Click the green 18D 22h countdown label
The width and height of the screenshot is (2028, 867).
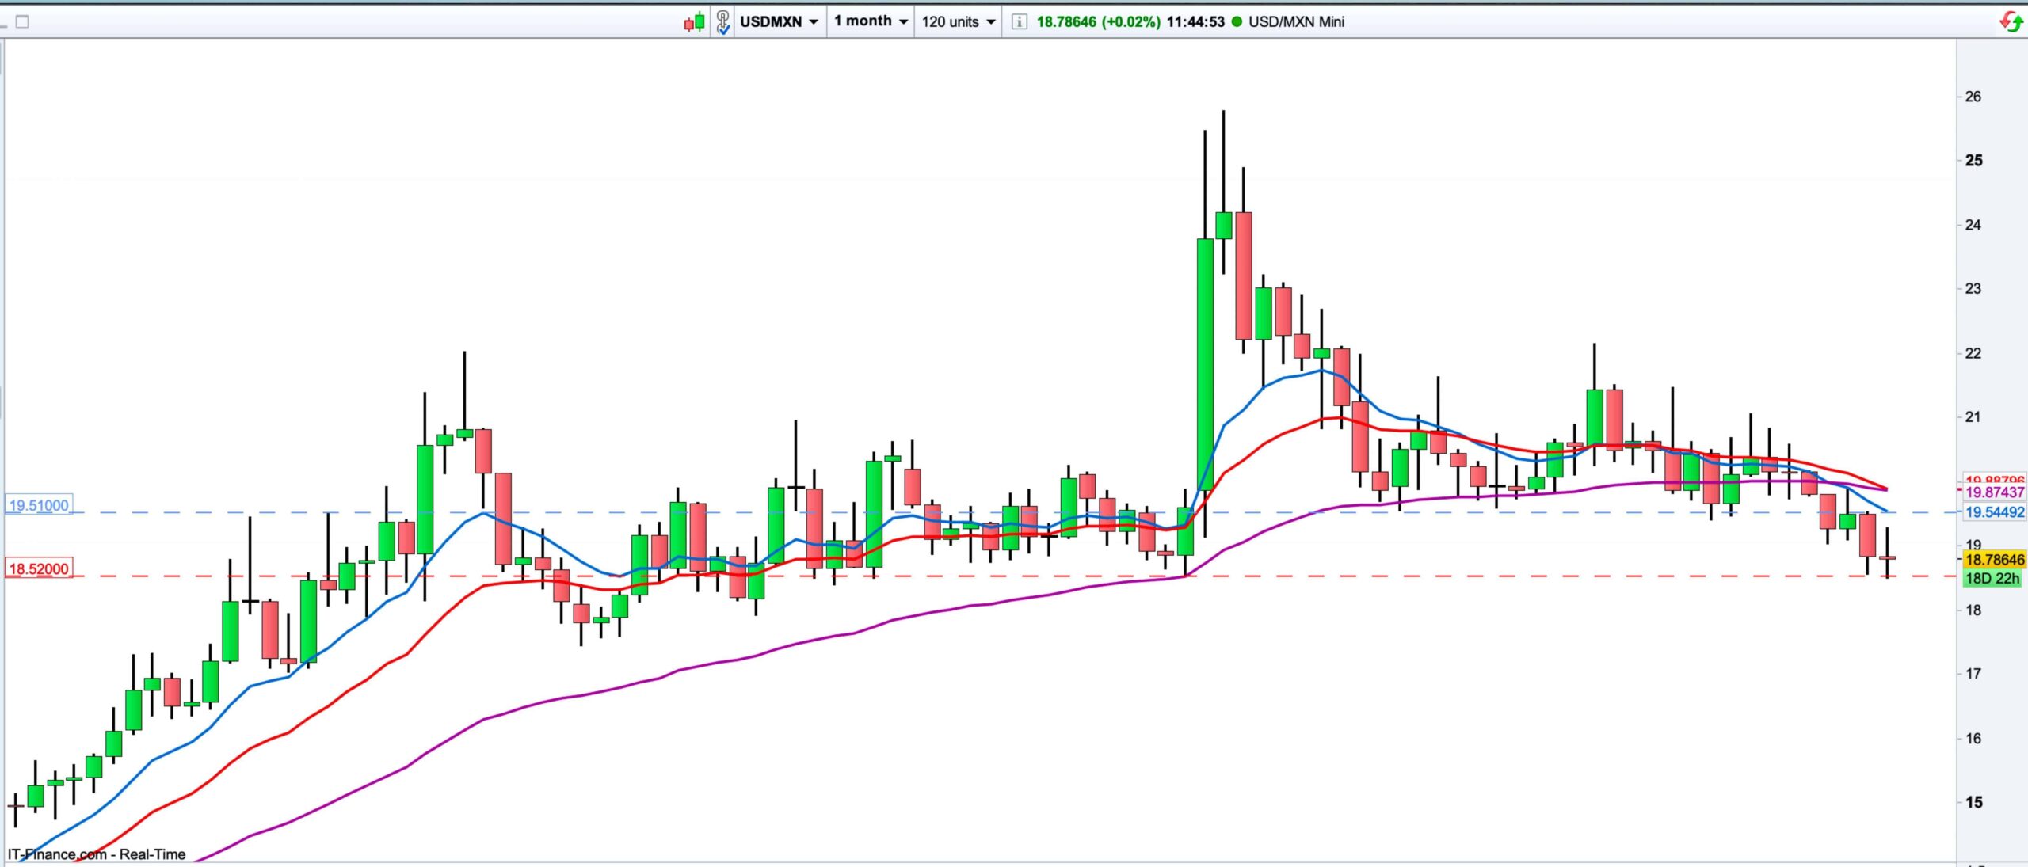point(1992,579)
